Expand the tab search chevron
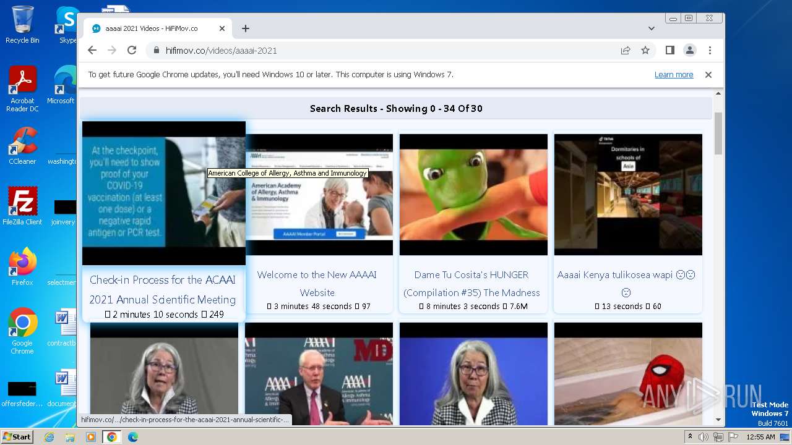The image size is (792, 445). point(652,28)
